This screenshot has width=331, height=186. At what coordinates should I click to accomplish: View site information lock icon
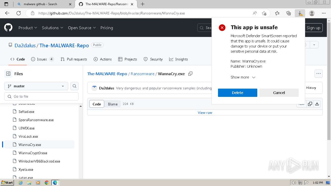coord(32,13)
